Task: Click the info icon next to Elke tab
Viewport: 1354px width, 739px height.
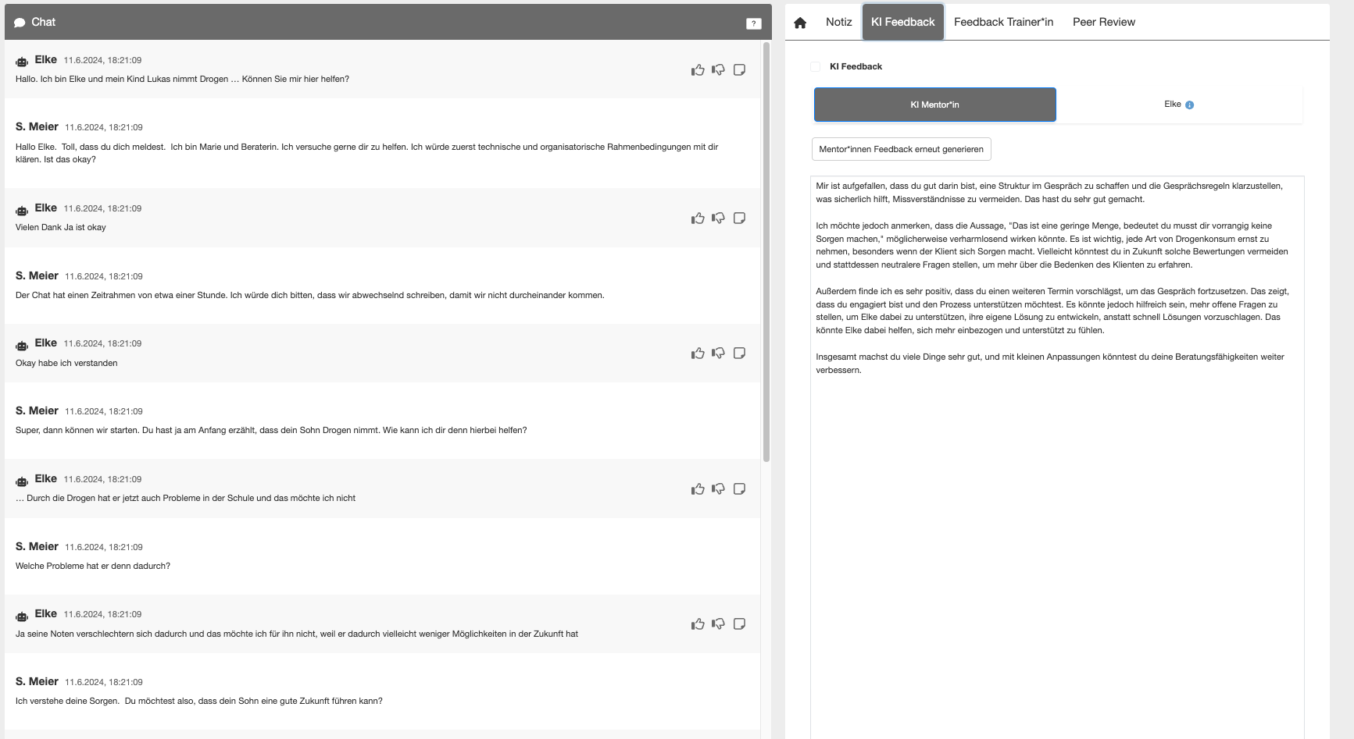Action: pyautogui.click(x=1189, y=105)
